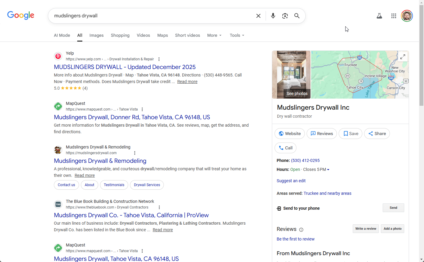Click the last MapQuest result favicon
424x262 pixels.
(58, 248)
